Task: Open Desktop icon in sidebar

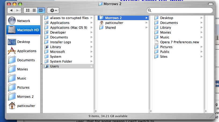Action: (x=12, y=42)
